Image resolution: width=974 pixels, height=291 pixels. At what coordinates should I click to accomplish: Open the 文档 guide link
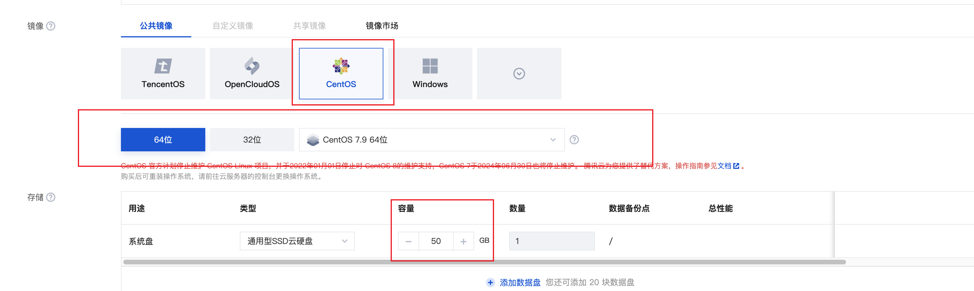pos(724,166)
